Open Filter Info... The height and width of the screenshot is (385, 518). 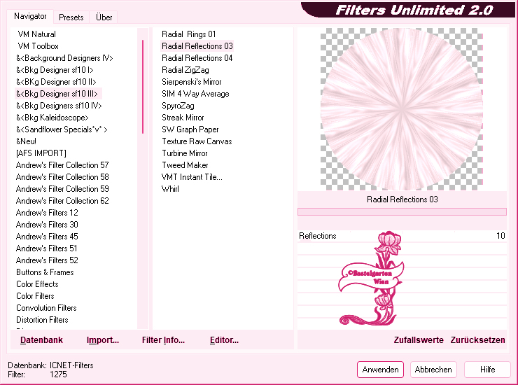point(163,340)
